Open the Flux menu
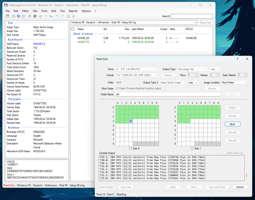This screenshot has height=200, width=255. [62, 11]
